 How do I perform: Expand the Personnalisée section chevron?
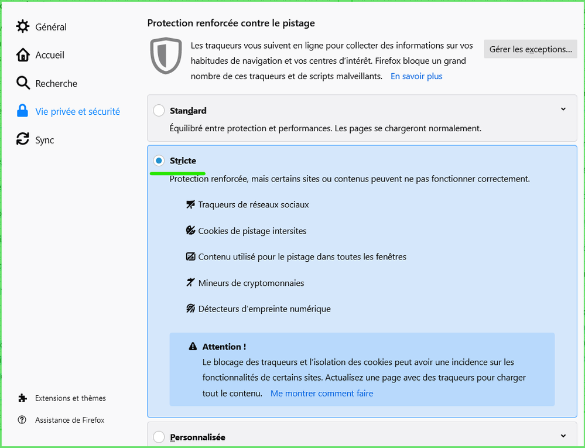[x=563, y=436]
